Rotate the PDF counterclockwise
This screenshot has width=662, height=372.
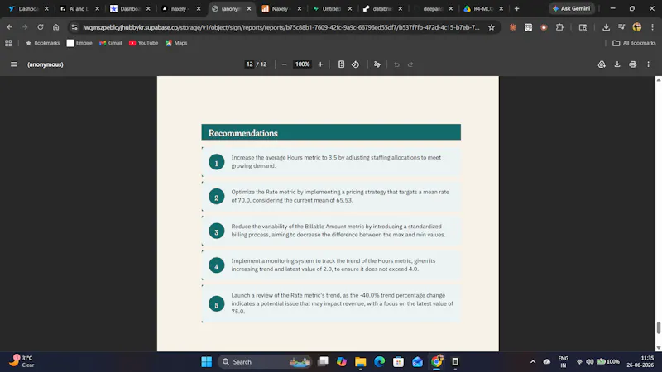(x=356, y=64)
